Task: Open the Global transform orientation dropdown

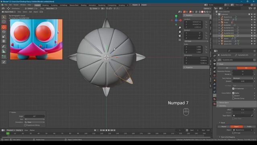Action: point(94,8)
